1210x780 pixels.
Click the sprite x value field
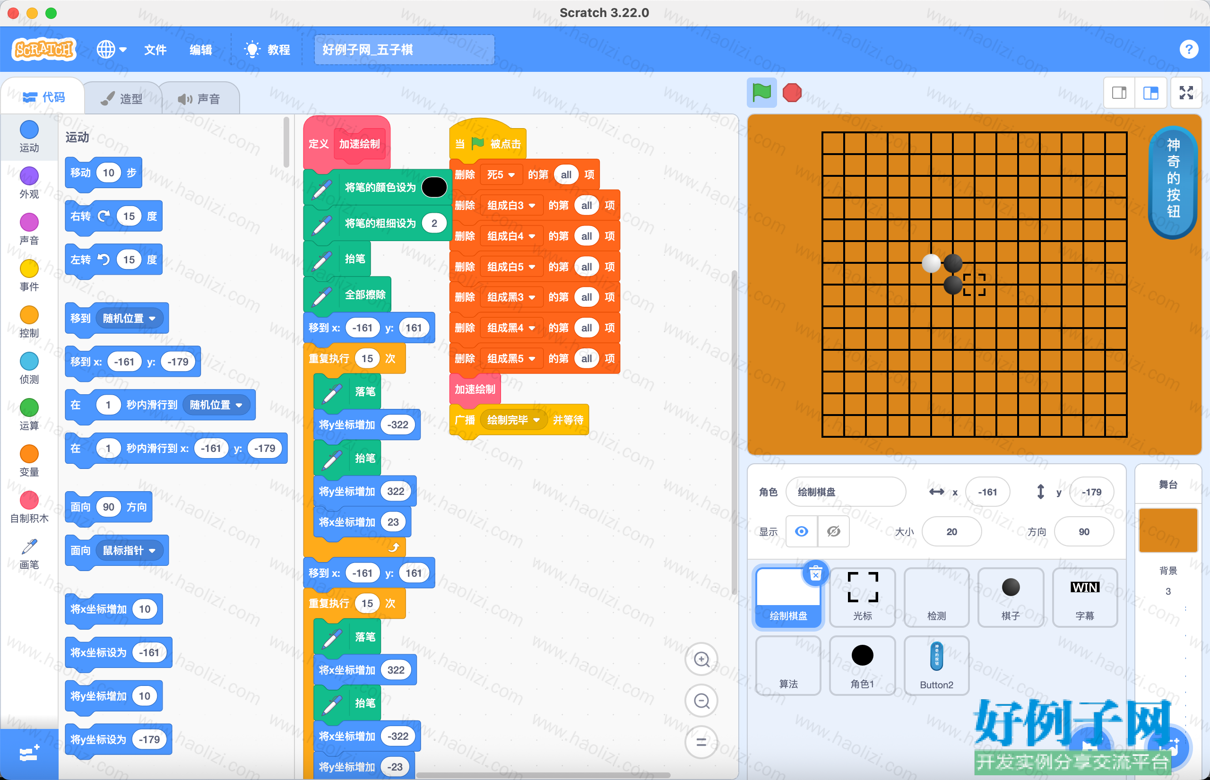pyautogui.click(x=987, y=492)
